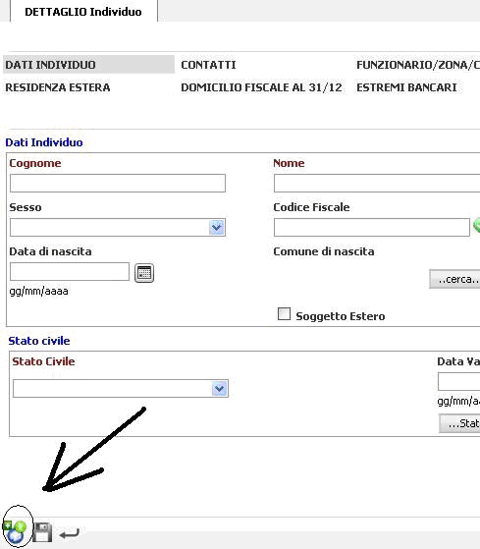Open the DETTAGLIO Individuo tab
This screenshot has height=549, width=480.
(x=83, y=12)
